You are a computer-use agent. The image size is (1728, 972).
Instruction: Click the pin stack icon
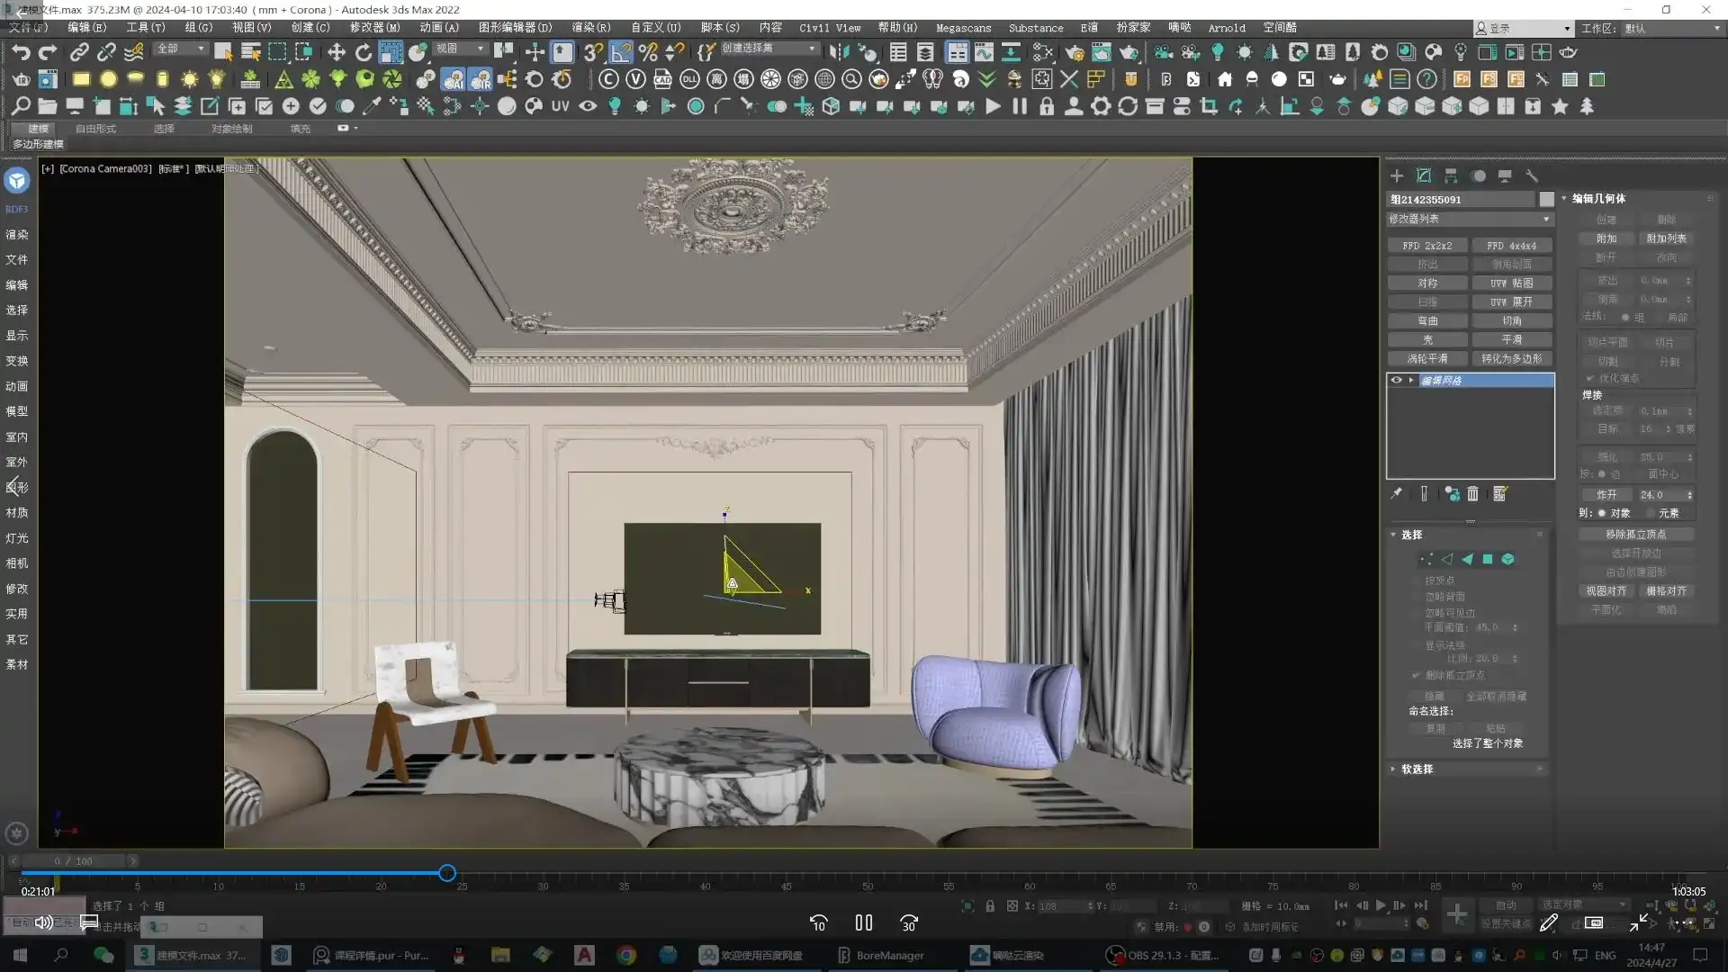[1396, 493]
